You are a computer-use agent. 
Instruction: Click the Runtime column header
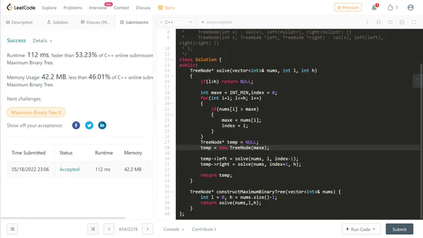104,153
